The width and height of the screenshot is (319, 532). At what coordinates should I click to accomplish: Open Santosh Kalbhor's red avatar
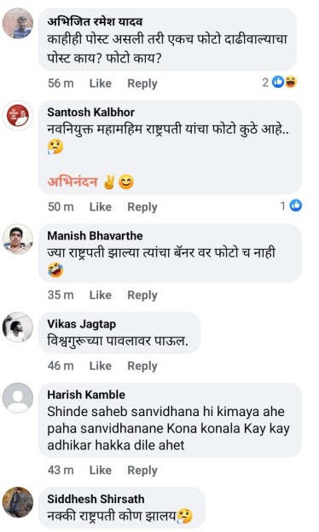pos(18,116)
